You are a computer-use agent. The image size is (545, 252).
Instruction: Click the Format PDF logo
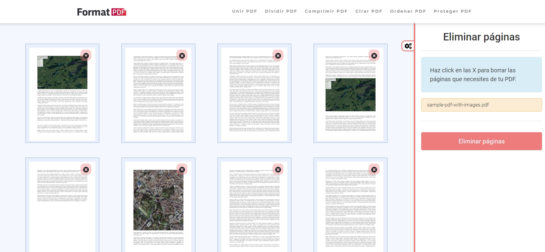tap(102, 12)
